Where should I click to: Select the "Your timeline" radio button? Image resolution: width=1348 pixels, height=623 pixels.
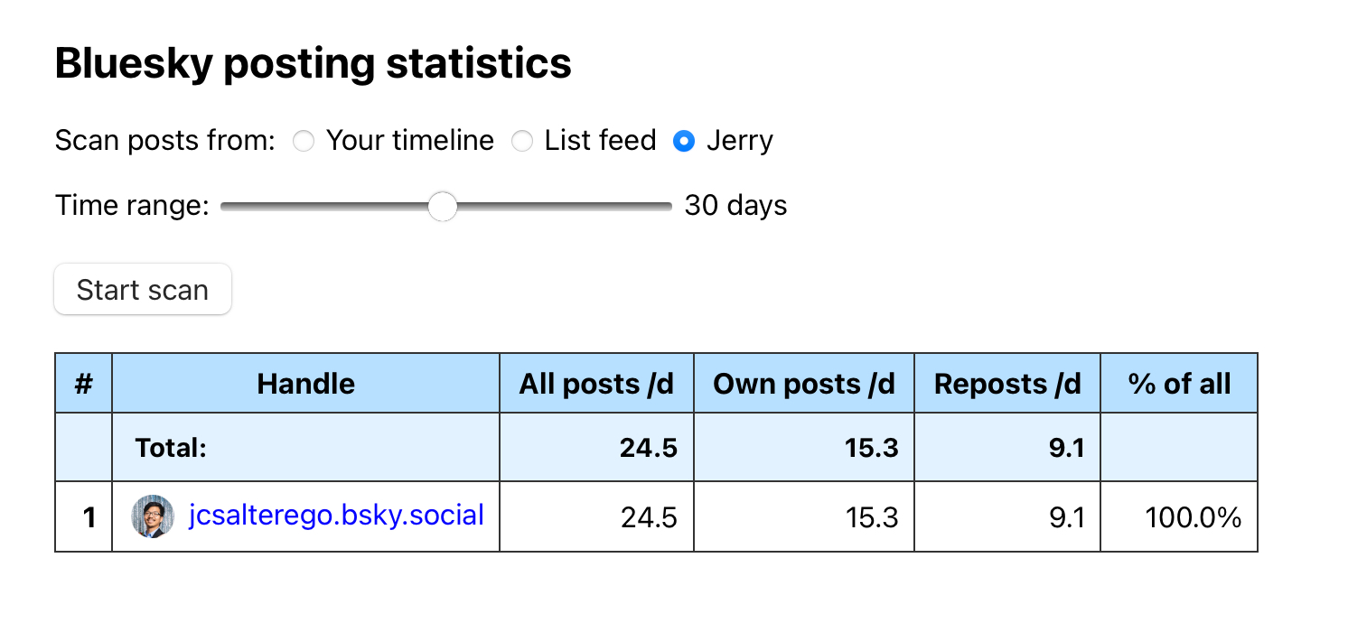304,142
